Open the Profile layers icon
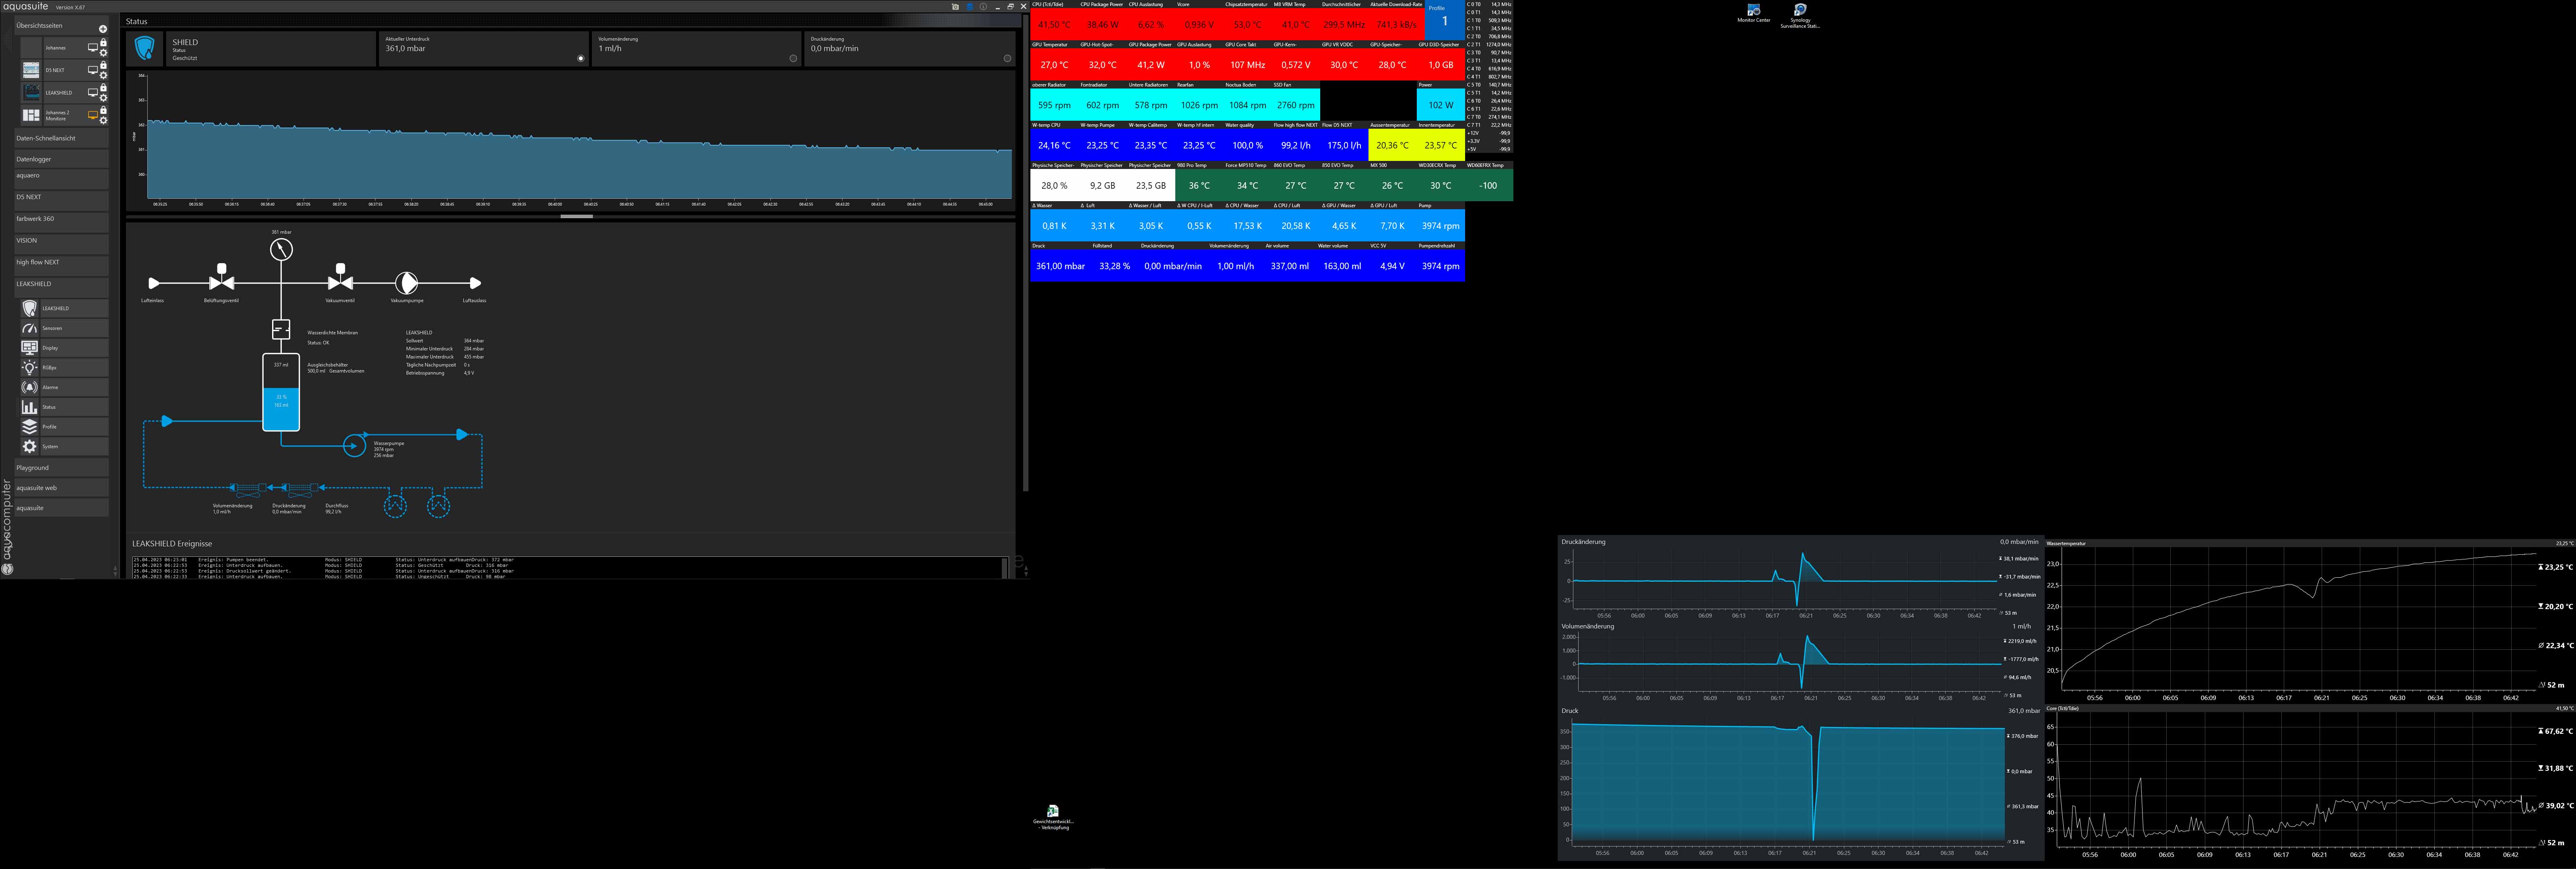 [30, 427]
